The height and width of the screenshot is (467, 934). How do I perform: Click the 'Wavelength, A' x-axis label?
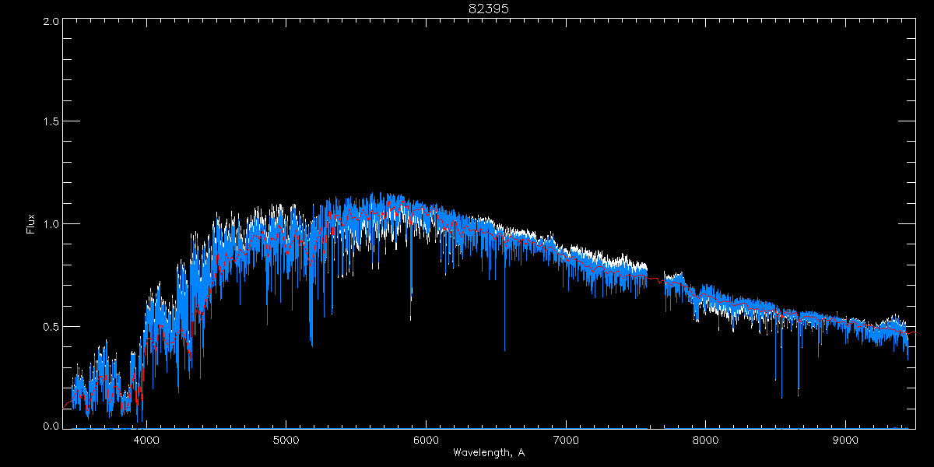(488, 452)
